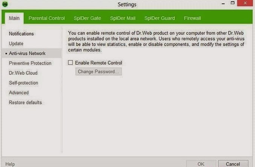This screenshot has height=167, width=255.
Task: Click the Change Password button
Action: (x=98, y=71)
